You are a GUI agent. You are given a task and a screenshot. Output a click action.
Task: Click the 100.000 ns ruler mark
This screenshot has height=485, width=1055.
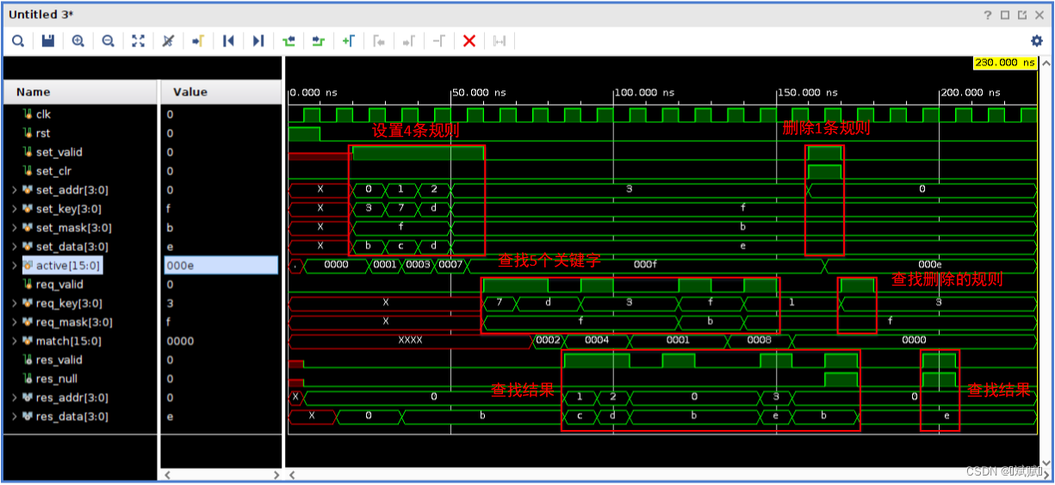click(644, 92)
